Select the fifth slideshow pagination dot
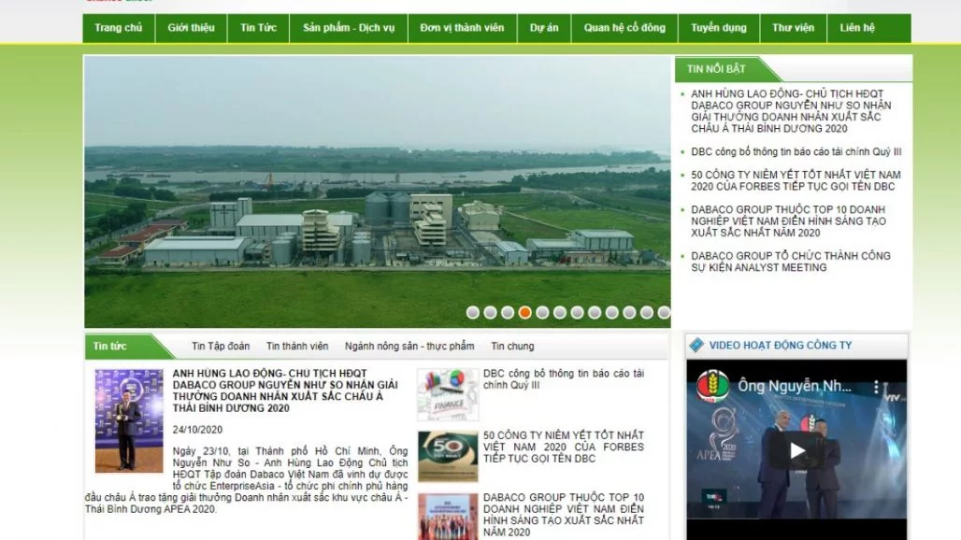Screen dimensions: 961x540 (x=542, y=312)
